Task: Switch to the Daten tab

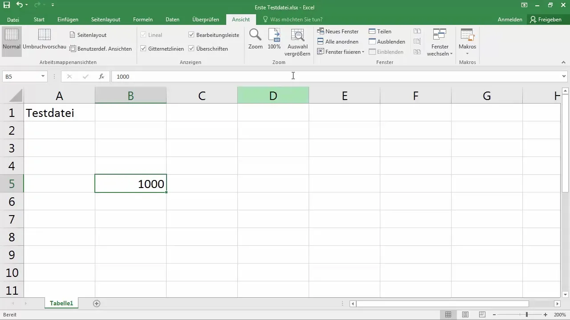Action: point(172,20)
